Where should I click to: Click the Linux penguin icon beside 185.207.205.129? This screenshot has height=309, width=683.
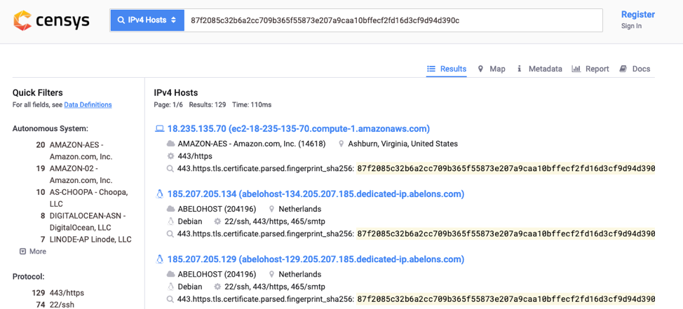click(160, 259)
